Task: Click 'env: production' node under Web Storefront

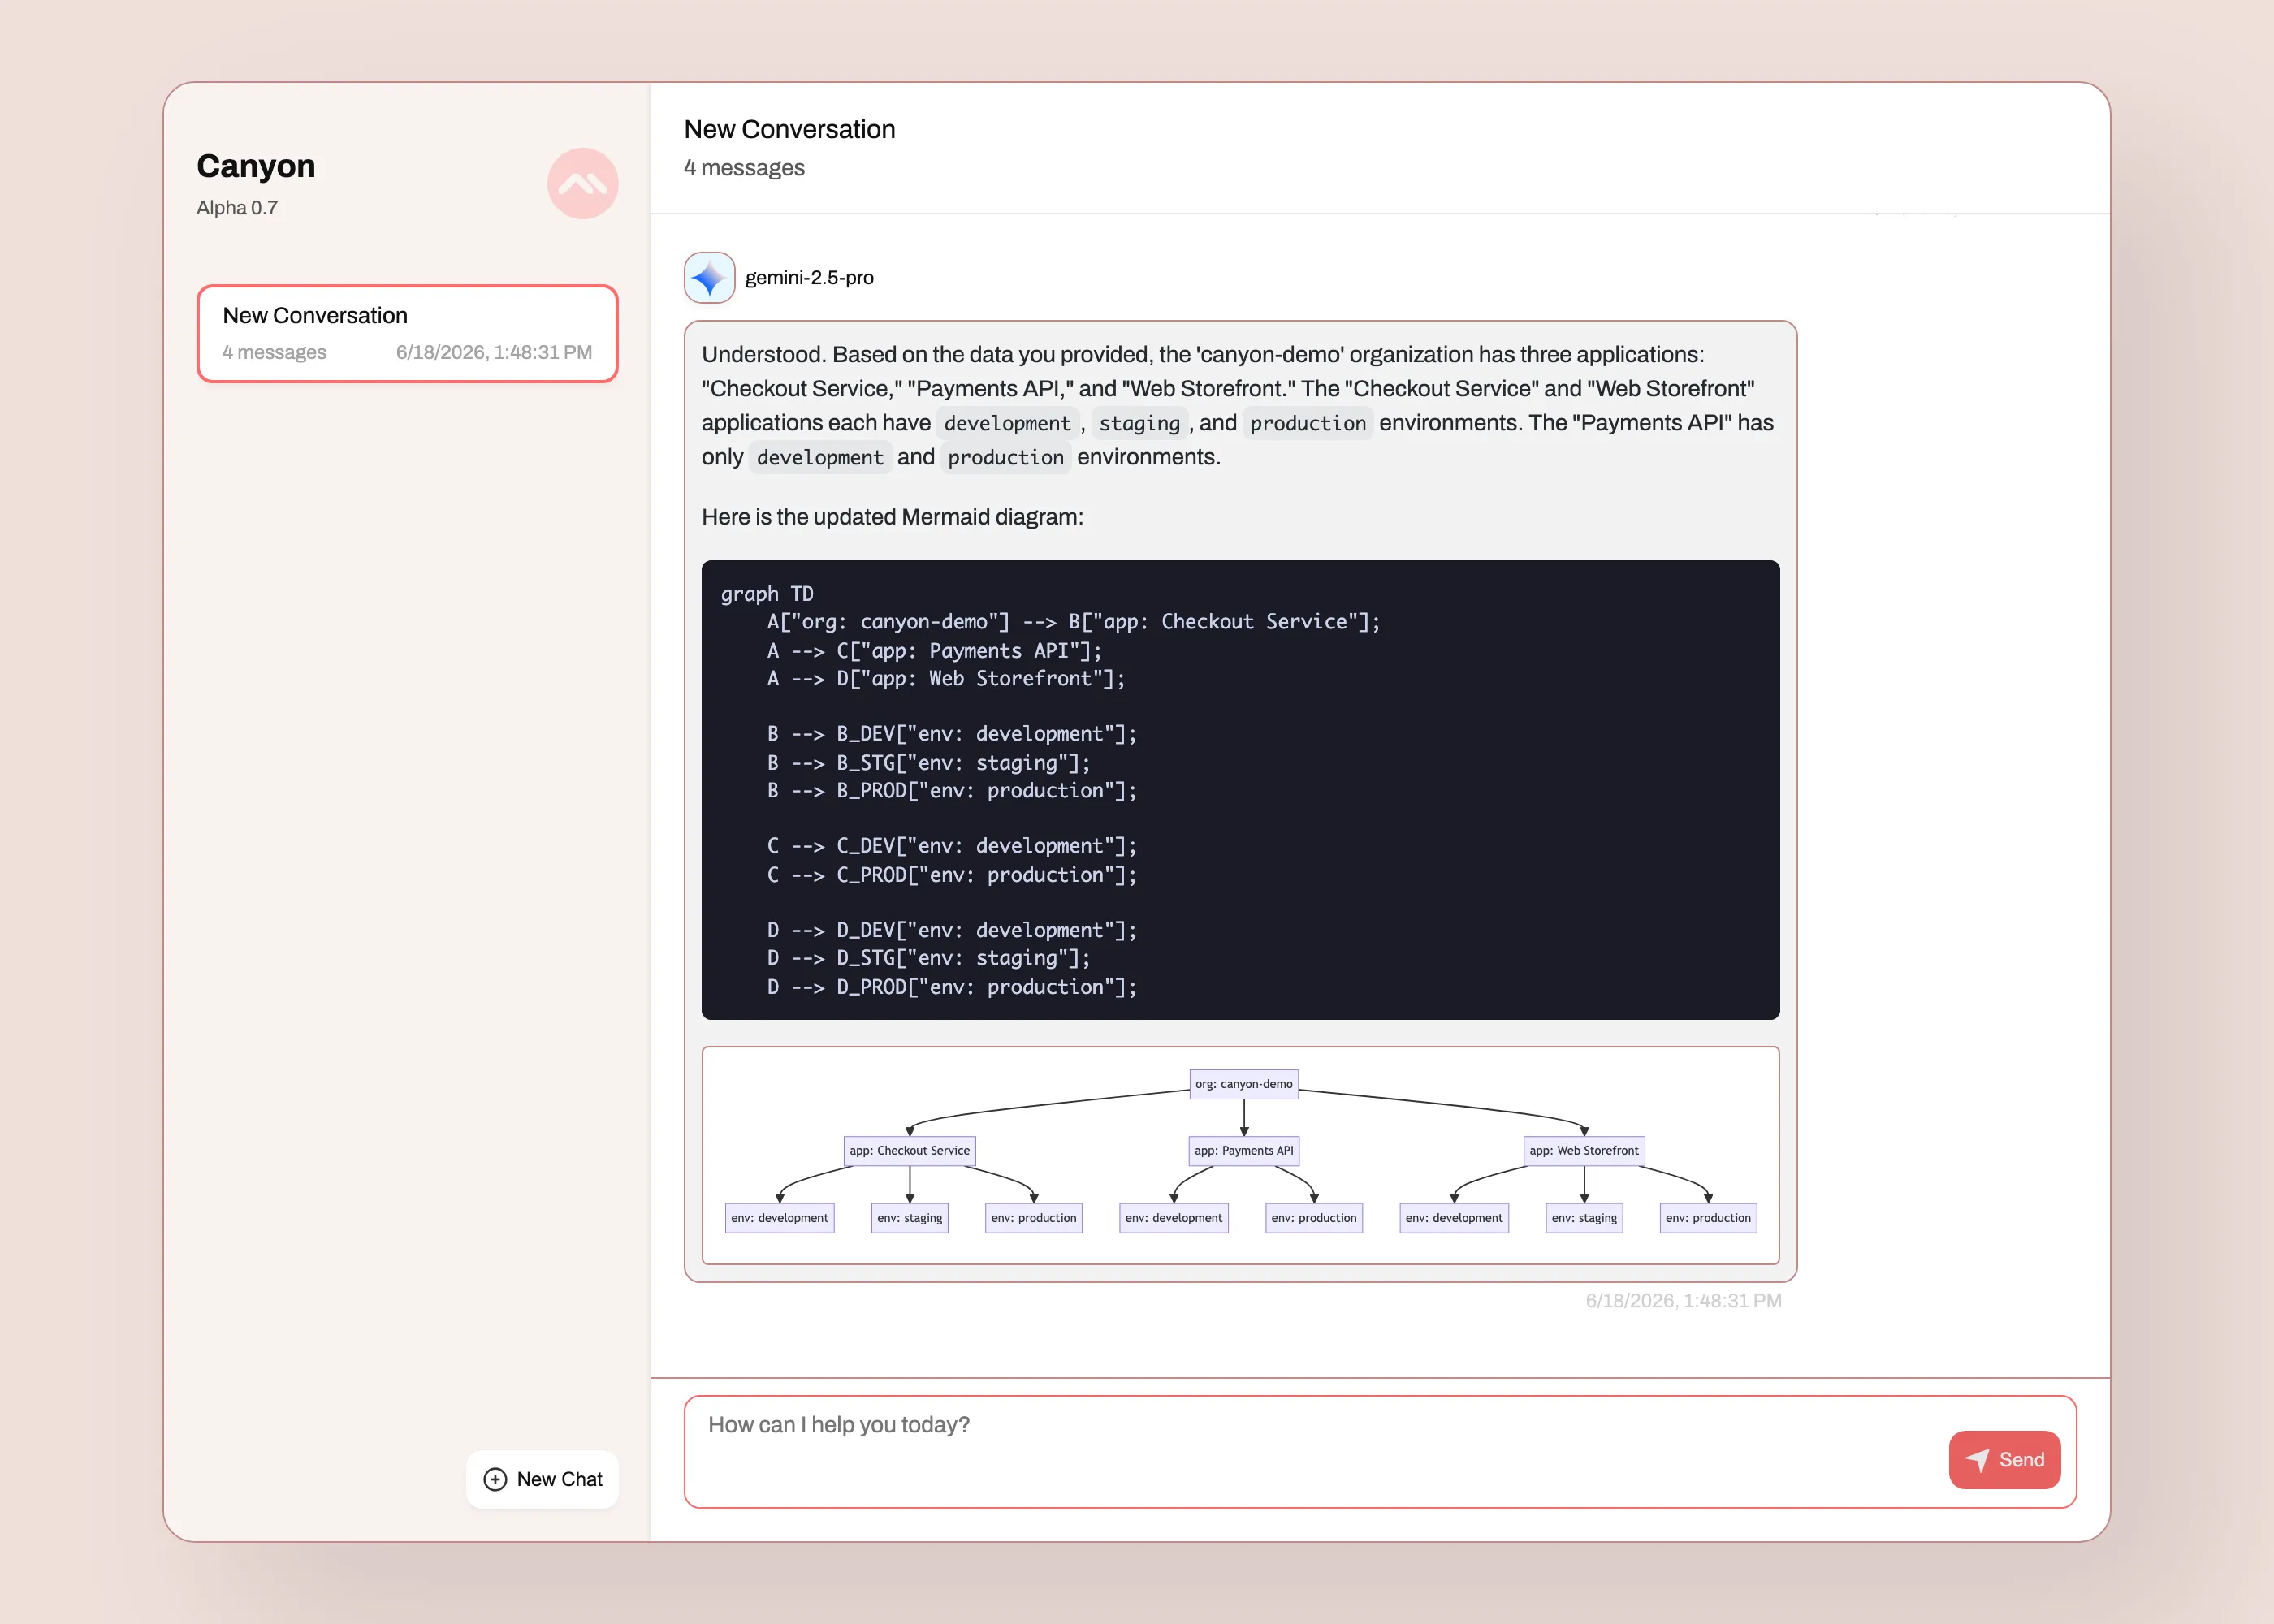Action: [x=1707, y=1218]
